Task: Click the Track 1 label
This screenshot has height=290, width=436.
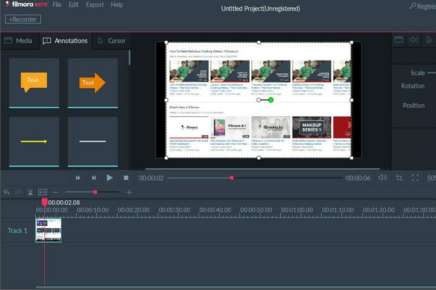Action: click(17, 231)
